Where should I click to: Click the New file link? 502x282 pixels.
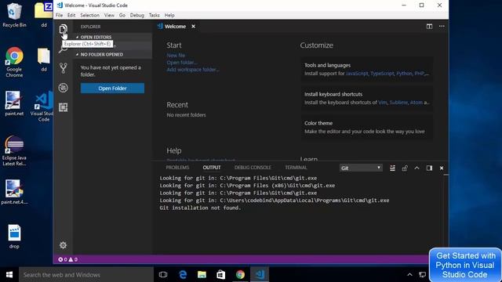176,56
